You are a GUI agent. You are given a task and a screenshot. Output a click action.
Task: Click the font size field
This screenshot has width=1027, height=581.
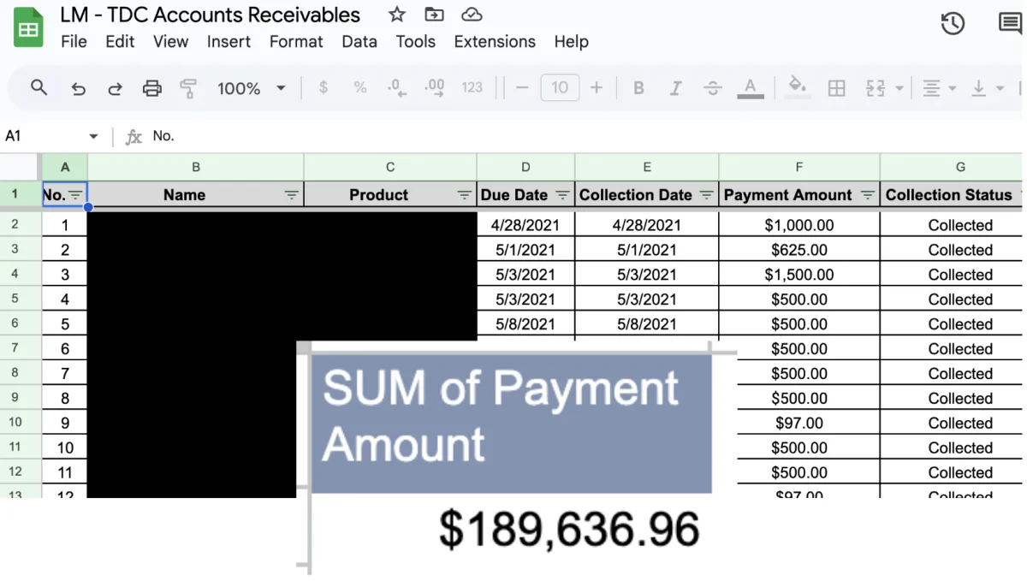(x=560, y=87)
